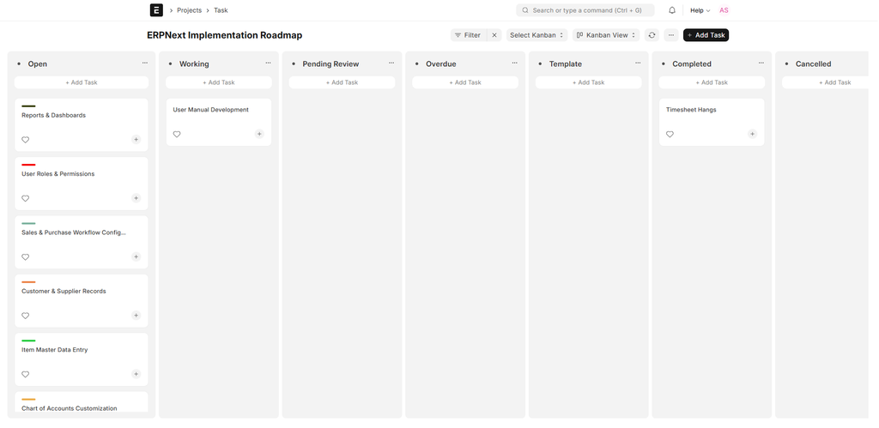Open the Item Master Data Entry task
Screen dimensions: 879x428
[x=55, y=350]
